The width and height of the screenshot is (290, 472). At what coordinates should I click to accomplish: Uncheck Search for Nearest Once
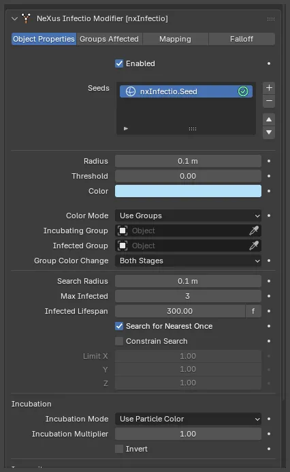119,326
